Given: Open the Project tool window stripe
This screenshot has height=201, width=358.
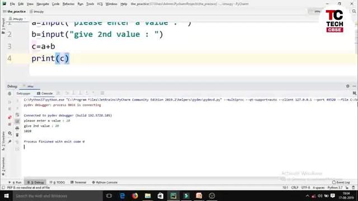Looking at the screenshot, I should [x=3, y=26].
